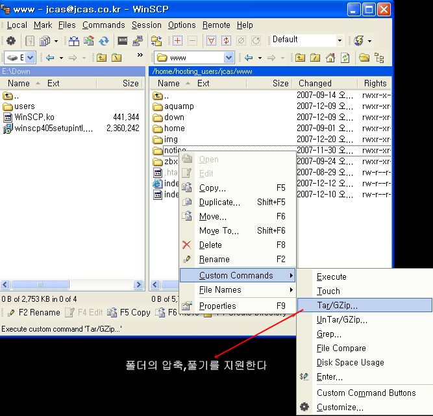The width and height of the screenshot is (433, 416).
Task: Open the Mark menu
Action: pyautogui.click(x=43, y=25)
